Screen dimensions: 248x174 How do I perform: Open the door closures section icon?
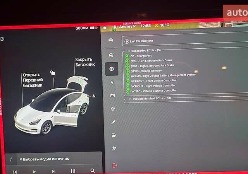[114, 135]
